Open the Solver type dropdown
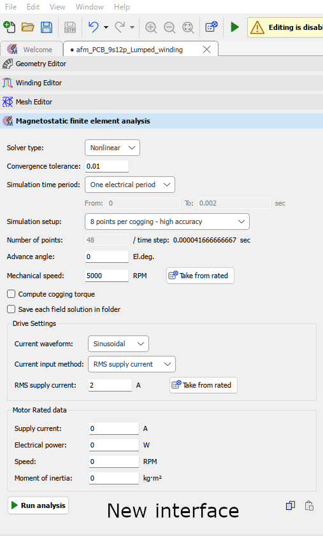Screen dimensions: 323x536 (112, 148)
